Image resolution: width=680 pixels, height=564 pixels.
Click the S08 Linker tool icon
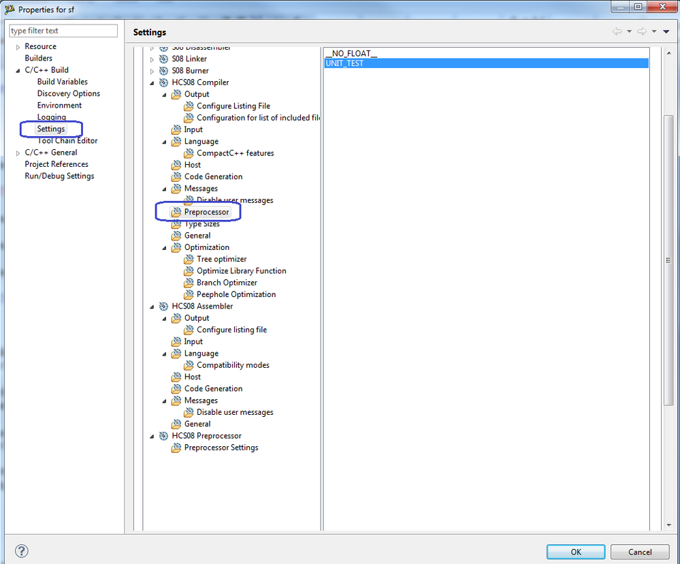pyautogui.click(x=163, y=59)
